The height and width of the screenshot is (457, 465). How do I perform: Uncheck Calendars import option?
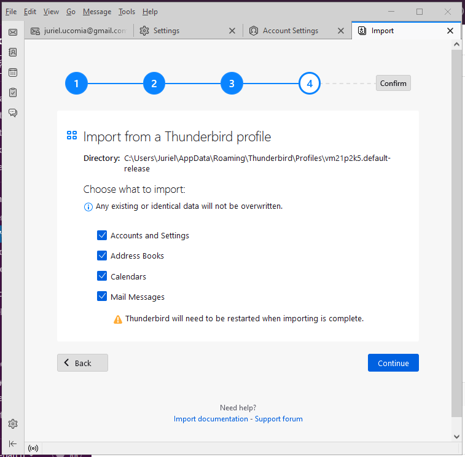pyautogui.click(x=102, y=276)
